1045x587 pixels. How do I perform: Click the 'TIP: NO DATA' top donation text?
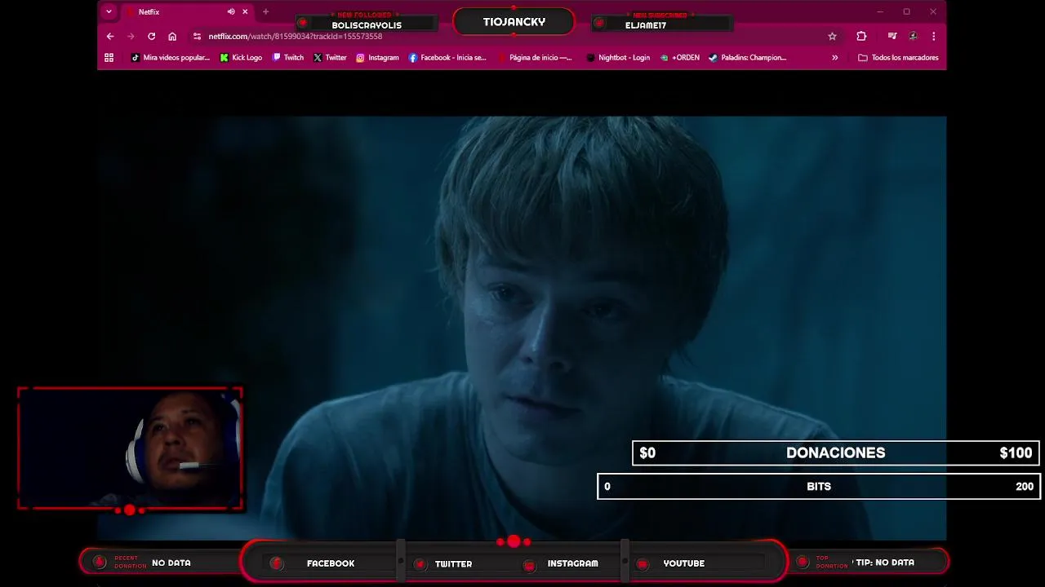click(885, 563)
